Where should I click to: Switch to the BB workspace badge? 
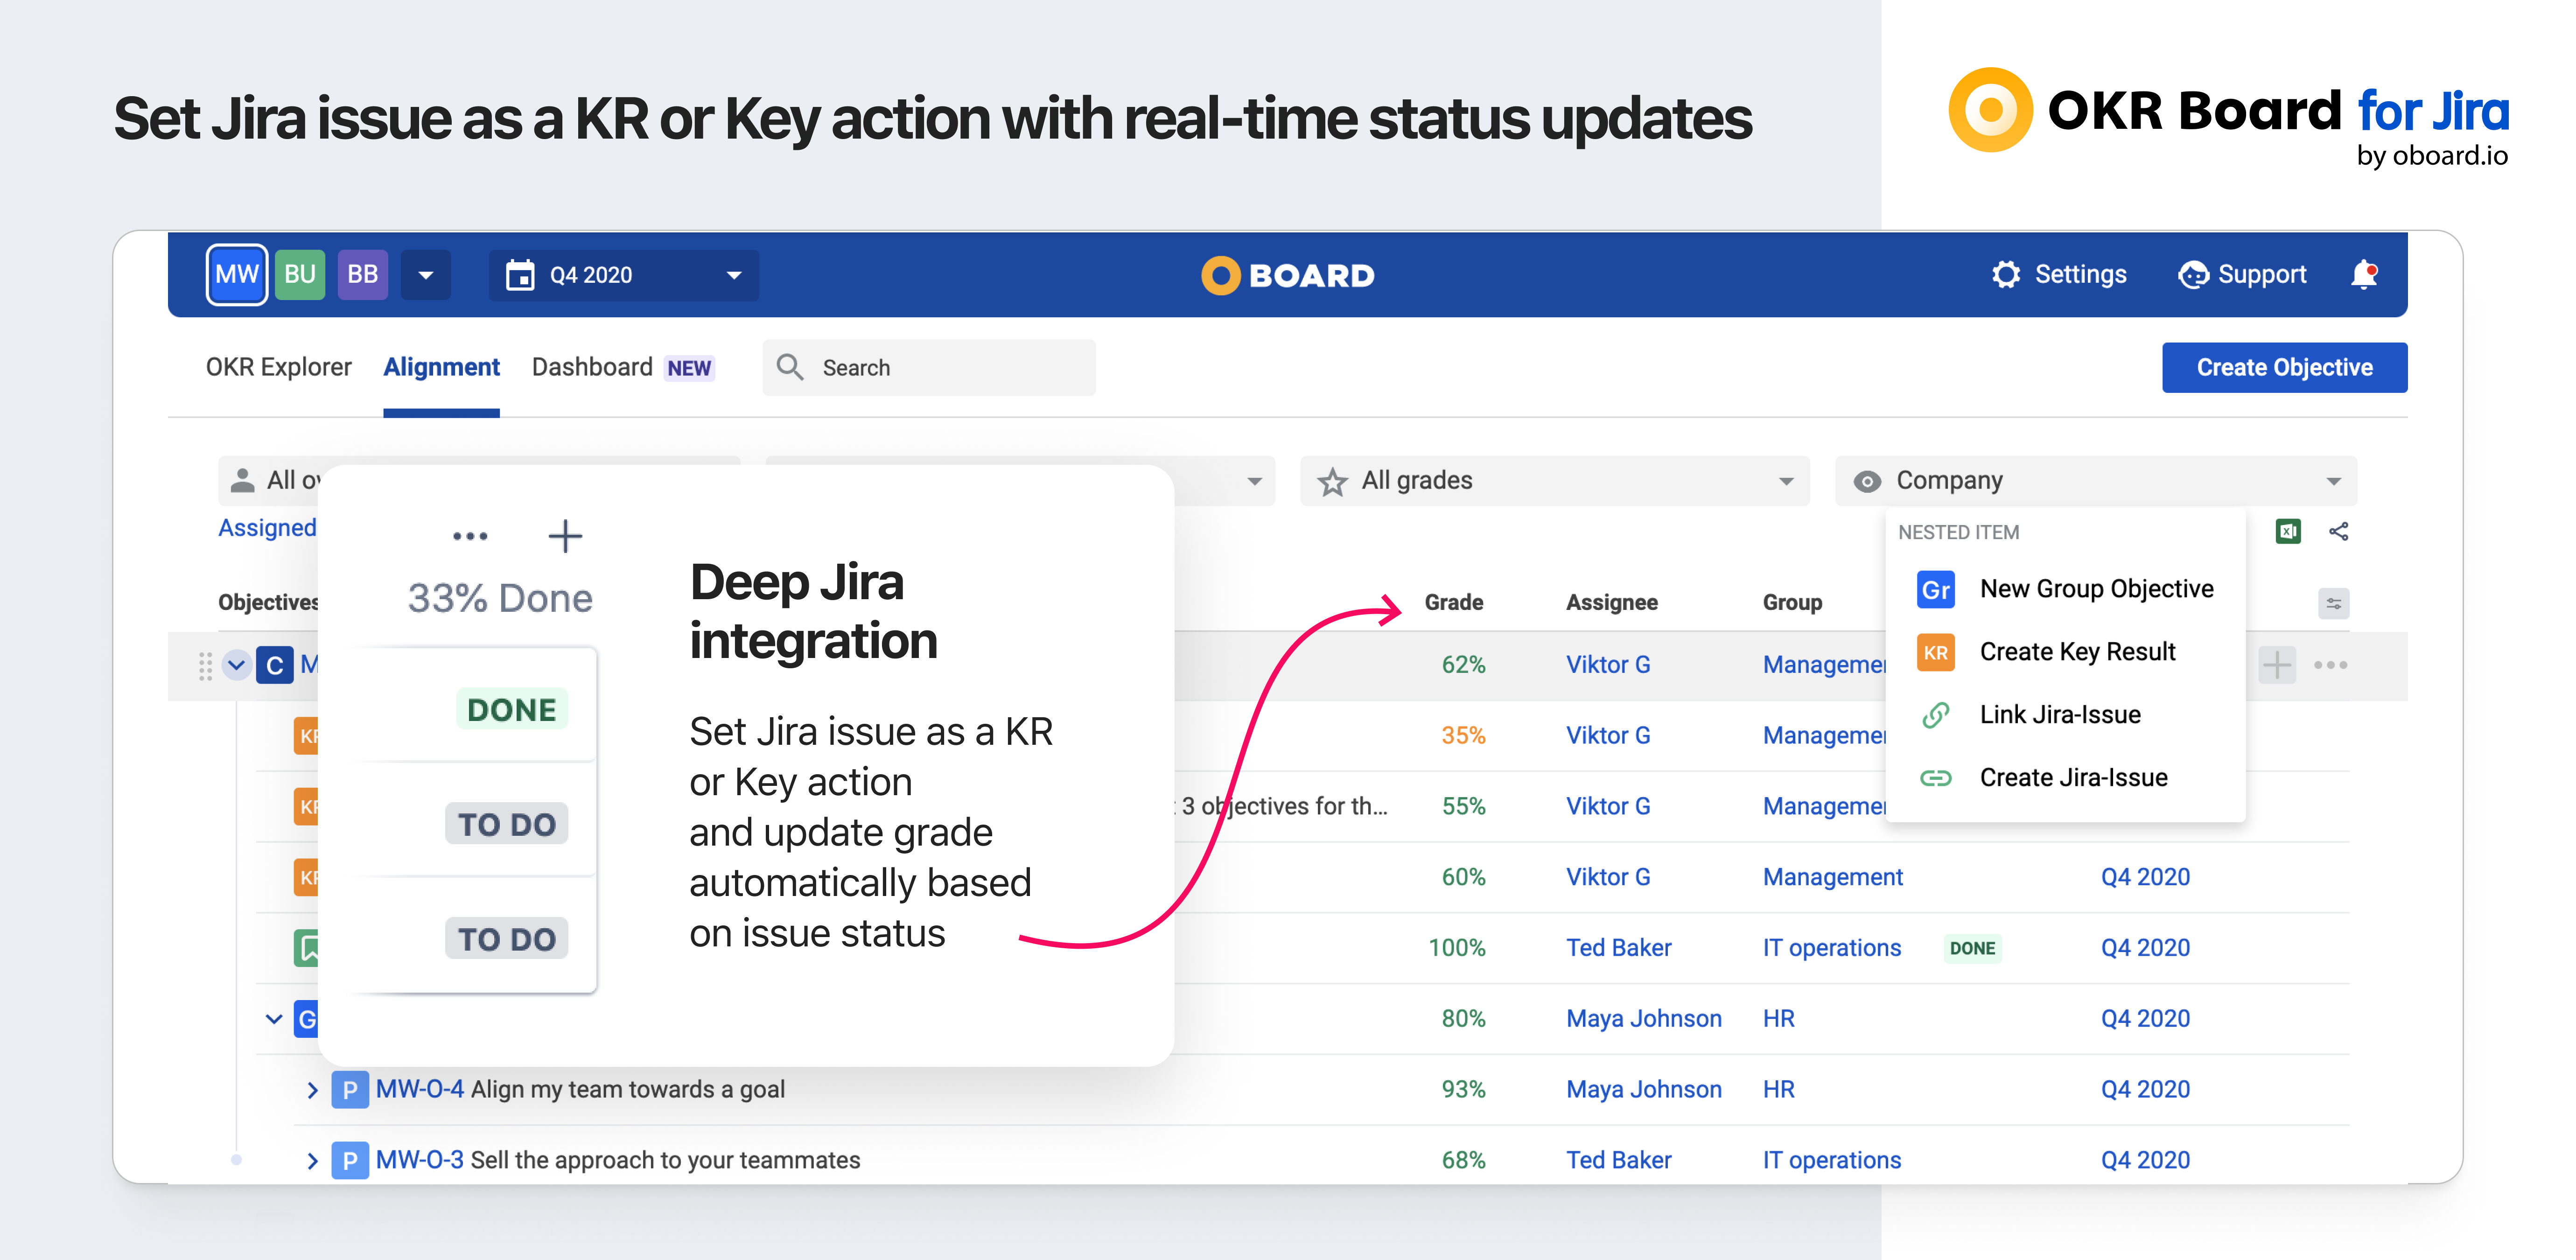coord(362,274)
